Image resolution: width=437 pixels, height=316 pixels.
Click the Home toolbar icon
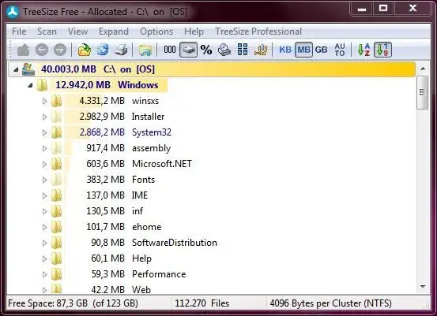[x=23, y=50]
